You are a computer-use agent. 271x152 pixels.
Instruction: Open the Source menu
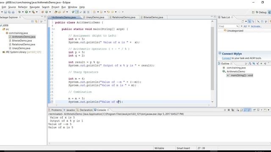click(x=12, y=7)
